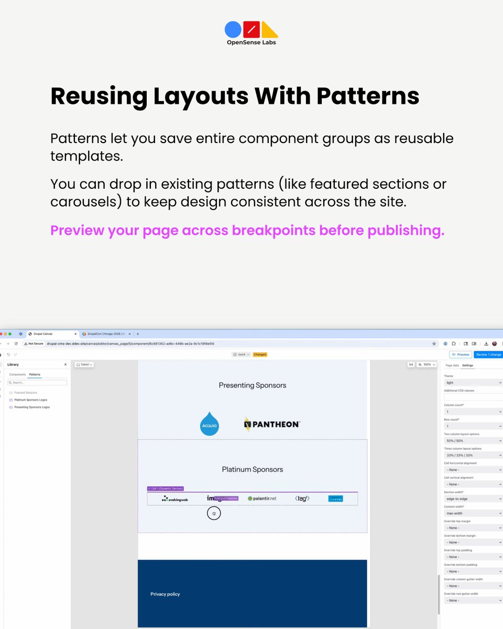503x629 pixels.
Task: Click the blue square sponsor logo
Action: tap(336, 498)
